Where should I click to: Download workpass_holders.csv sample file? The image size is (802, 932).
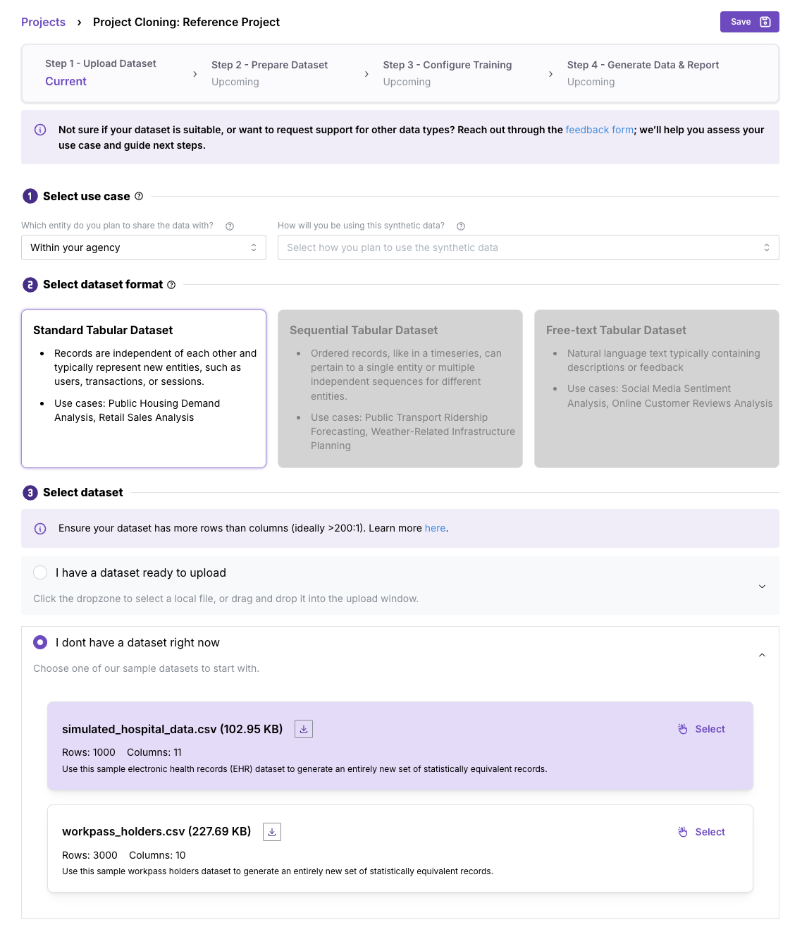(272, 832)
